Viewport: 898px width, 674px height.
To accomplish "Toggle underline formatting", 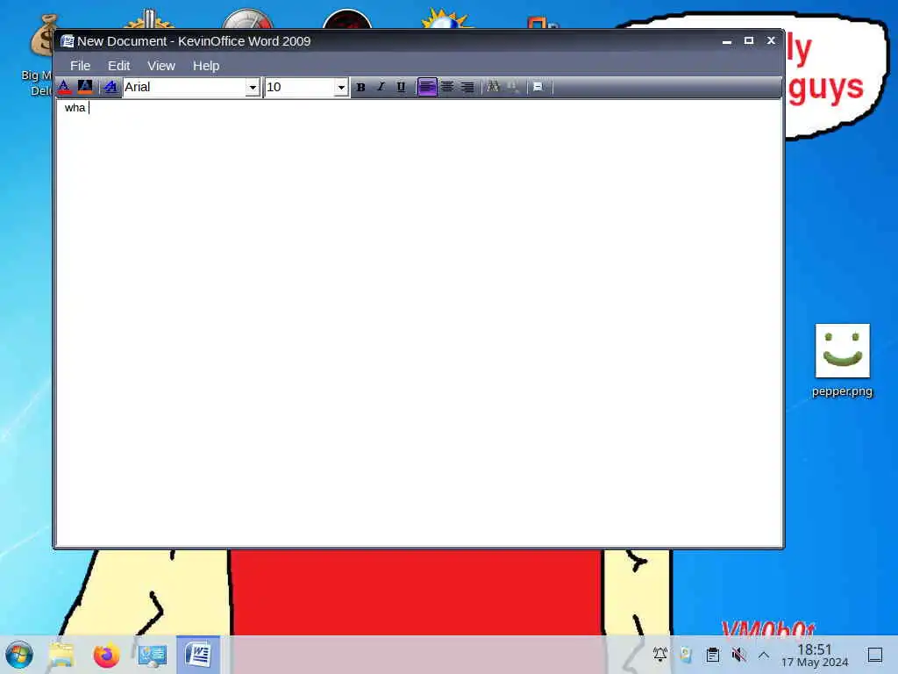I will [x=401, y=87].
